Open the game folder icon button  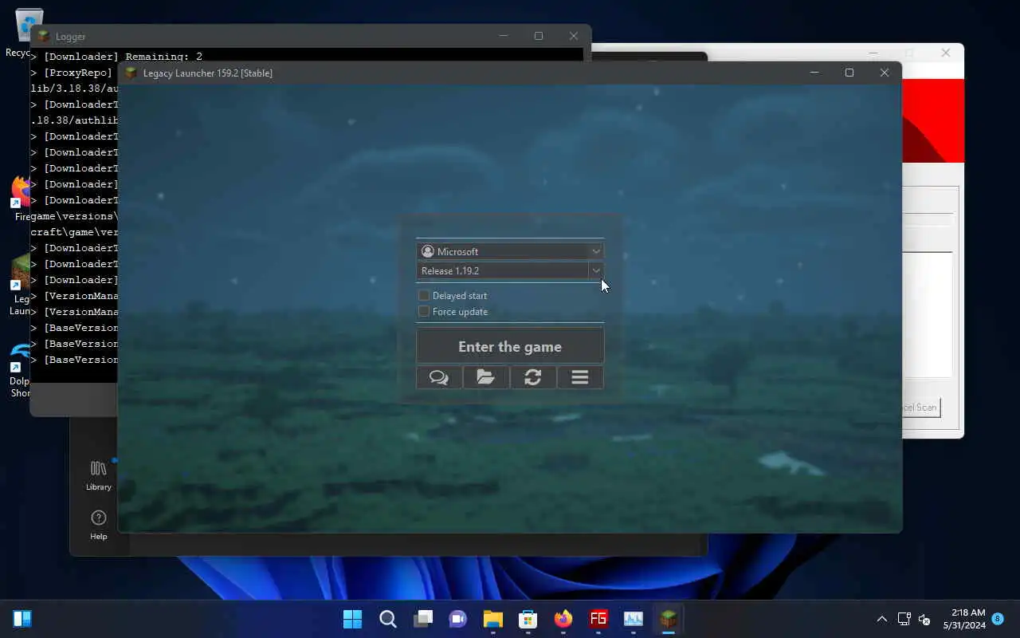[x=486, y=377]
